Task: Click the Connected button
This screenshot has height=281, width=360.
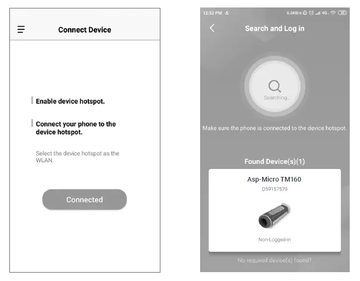Action: click(85, 199)
